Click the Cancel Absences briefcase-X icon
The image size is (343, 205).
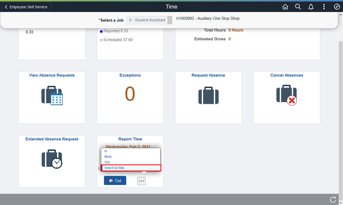pyautogui.click(x=286, y=95)
